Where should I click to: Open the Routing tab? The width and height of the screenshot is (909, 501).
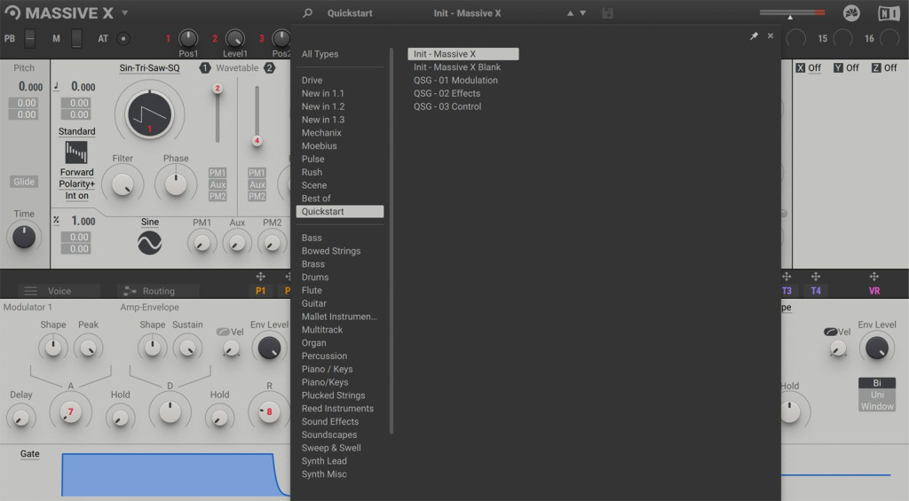(x=158, y=291)
